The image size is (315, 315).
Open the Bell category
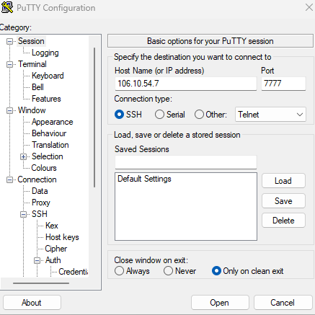37,87
